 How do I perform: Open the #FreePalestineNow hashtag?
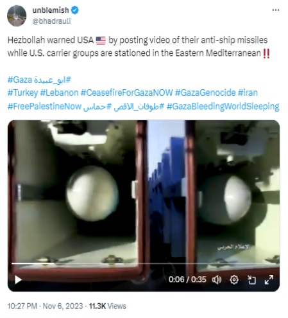44,106
